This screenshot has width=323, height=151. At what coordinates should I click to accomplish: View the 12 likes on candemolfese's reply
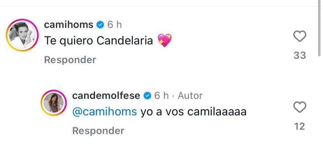point(299,126)
